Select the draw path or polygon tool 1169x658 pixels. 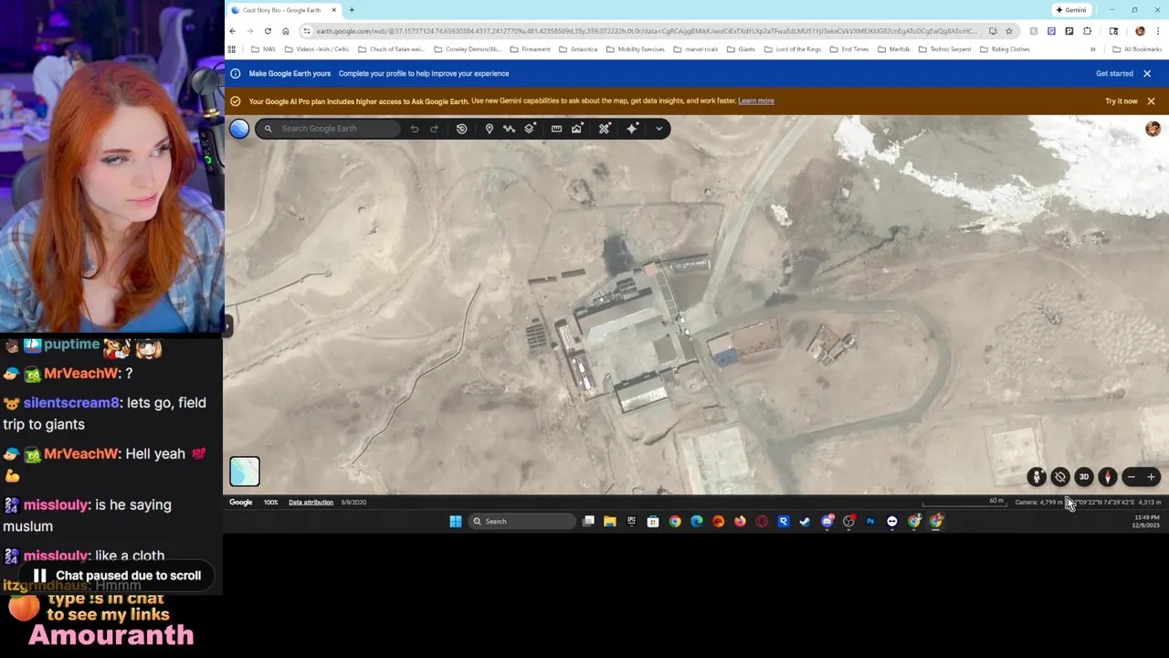[510, 129]
